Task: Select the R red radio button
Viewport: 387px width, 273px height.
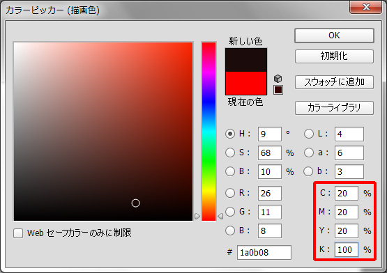Action: (230, 193)
